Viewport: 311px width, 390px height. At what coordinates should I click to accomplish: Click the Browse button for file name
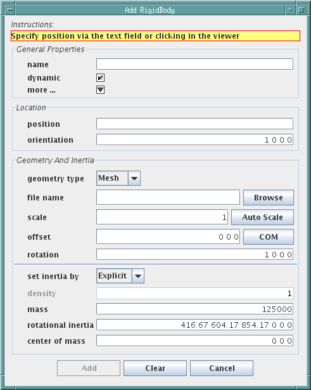[x=269, y=197]
